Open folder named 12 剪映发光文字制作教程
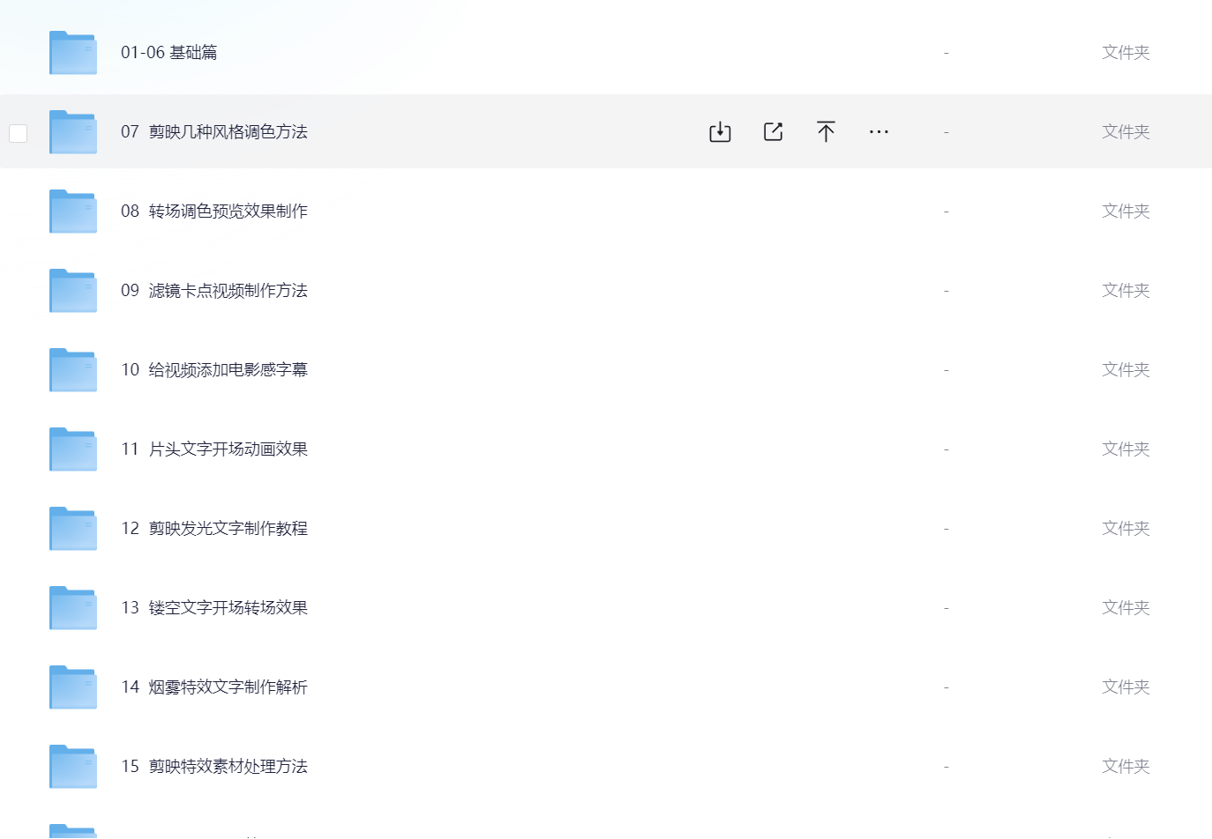The image size is (1212, 839). point(214,529)
